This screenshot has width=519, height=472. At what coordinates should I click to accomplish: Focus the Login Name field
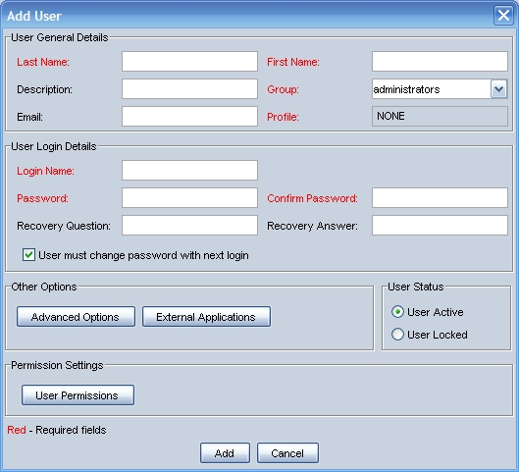click(189, 171)
